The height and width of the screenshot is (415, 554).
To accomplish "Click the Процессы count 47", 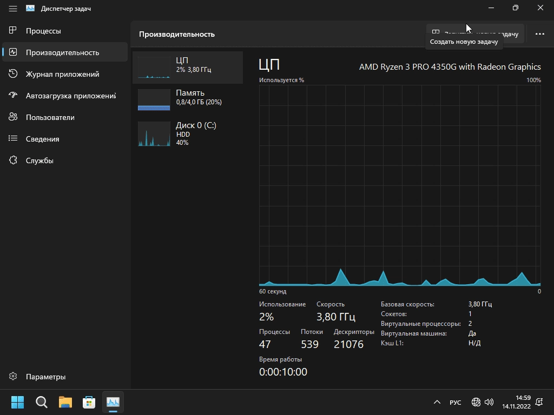I will 265,344.
